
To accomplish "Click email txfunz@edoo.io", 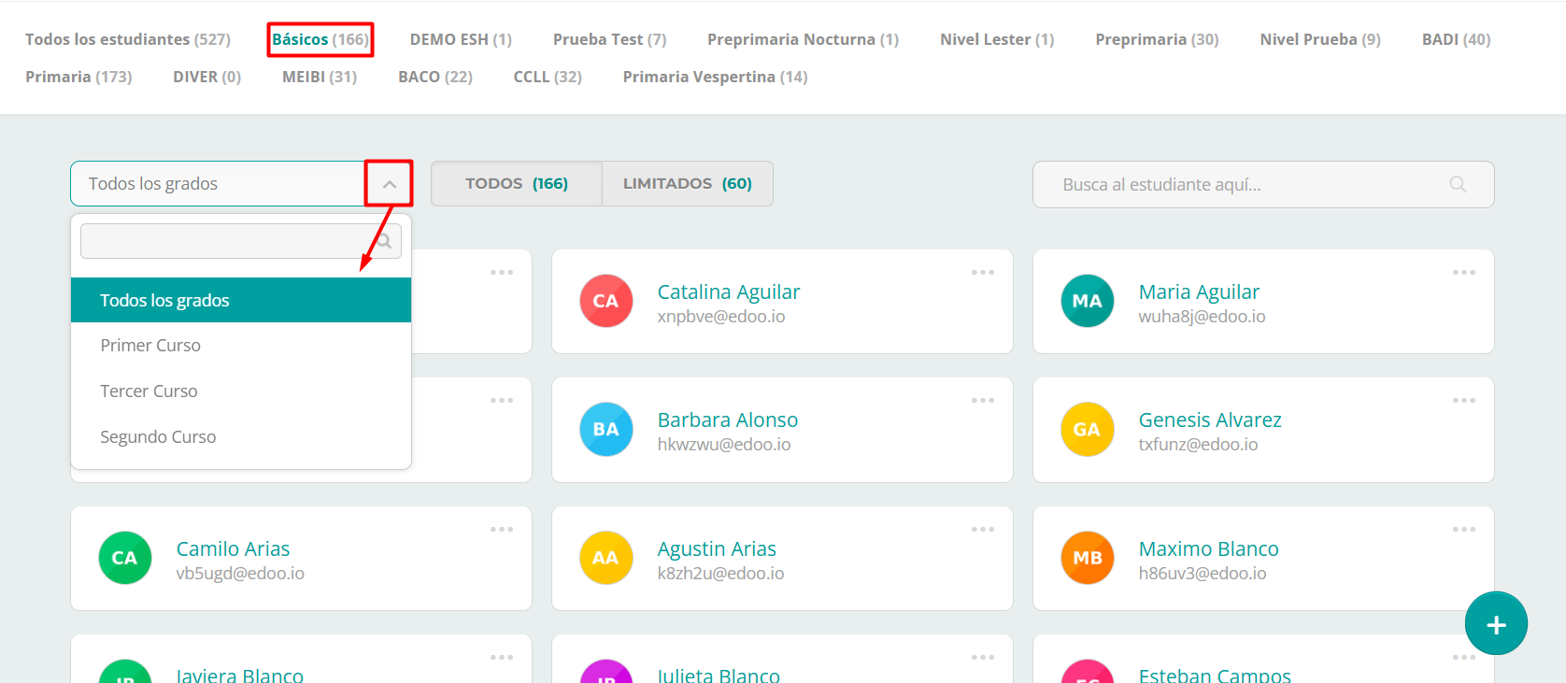I will point(1198,445).
